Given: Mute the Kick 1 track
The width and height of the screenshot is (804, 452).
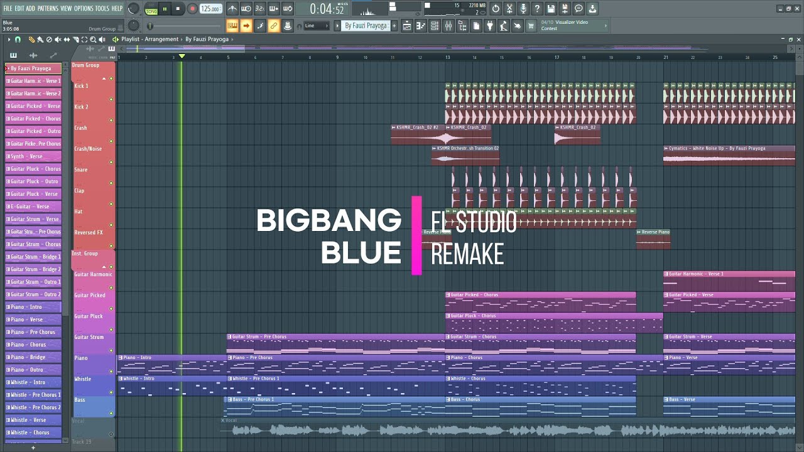Looking at the screenshot, I should coord(111,99).
